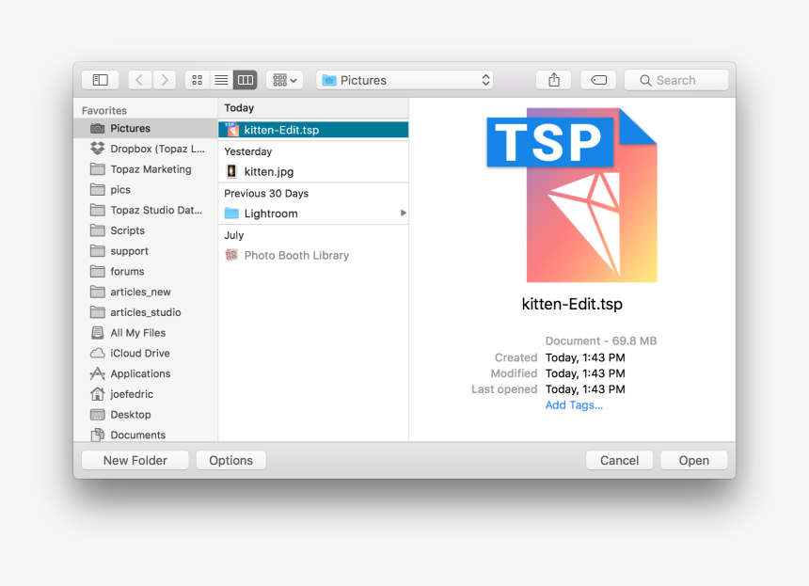
Task: Toggle the sidebar visibility button
Action: point(100,79)
